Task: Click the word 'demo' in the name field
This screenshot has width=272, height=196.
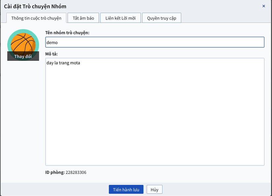Action: pyautogui.click(x=52, y=42)
